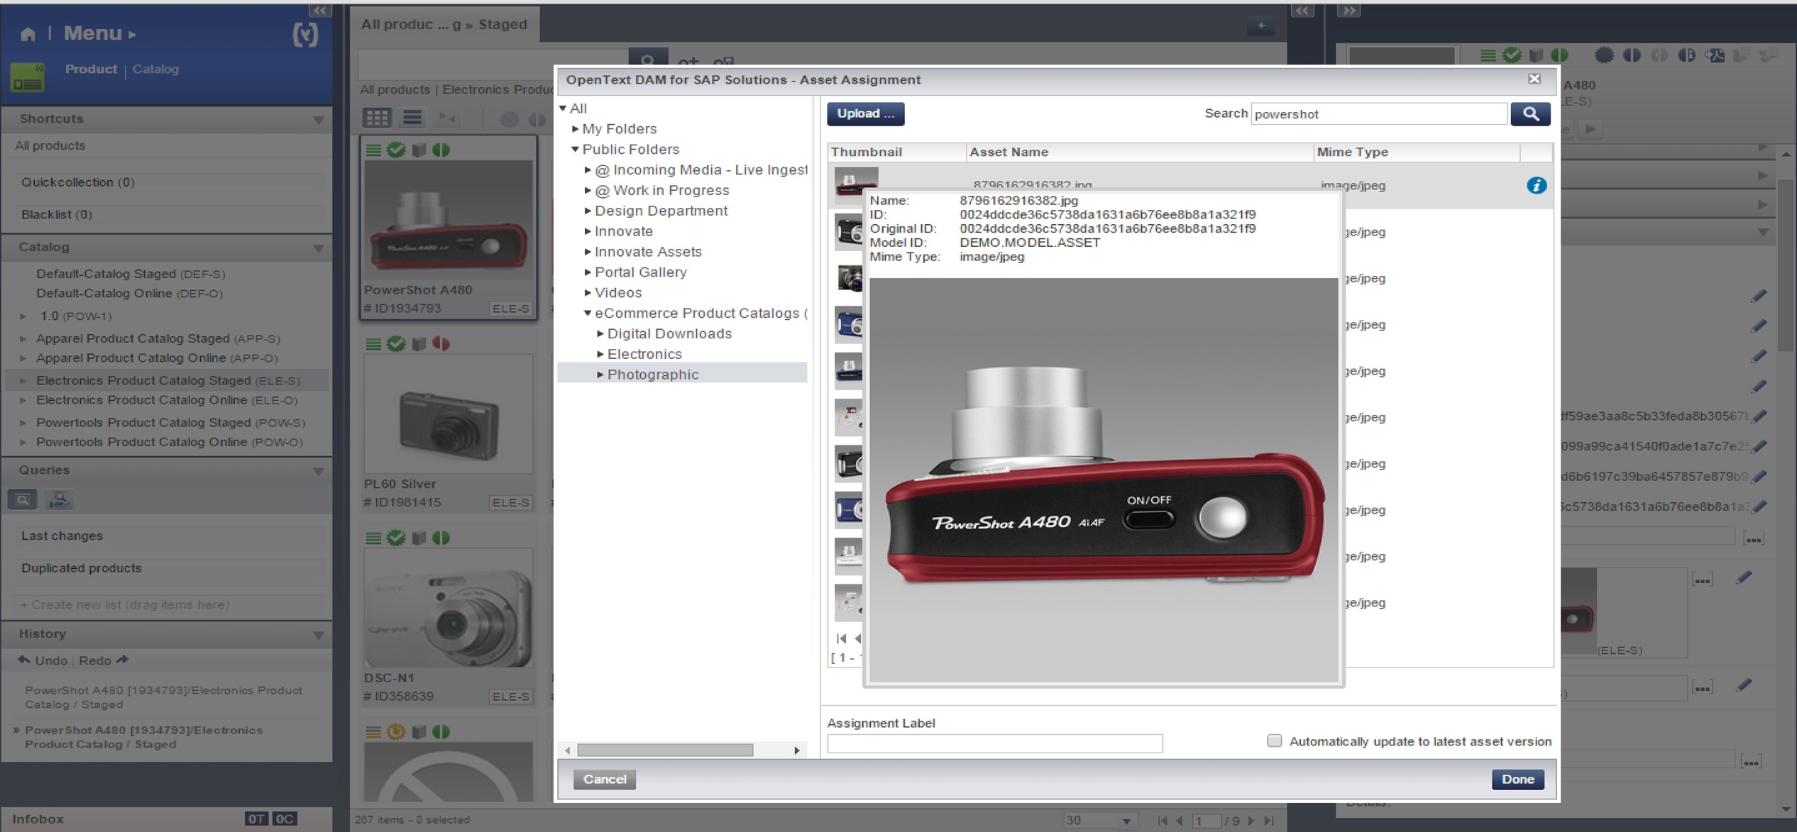The height and width of the screenshot is (832, 1797).
Task: Sort by Asset Name column header
Action: click(1139, 152)
